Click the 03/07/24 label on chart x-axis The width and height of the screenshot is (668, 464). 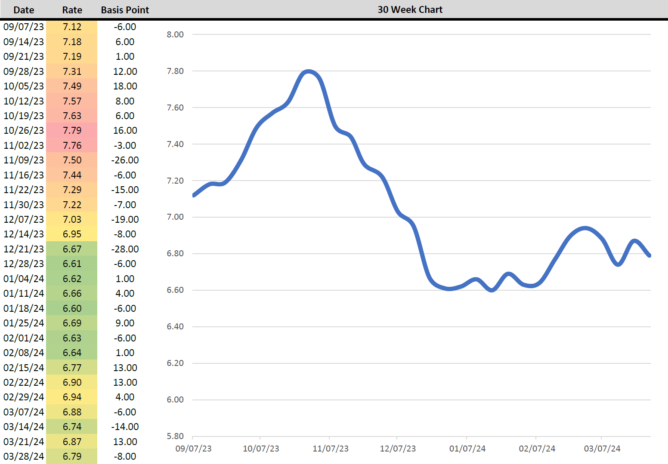pyautogui.click(x=602, y=449)
